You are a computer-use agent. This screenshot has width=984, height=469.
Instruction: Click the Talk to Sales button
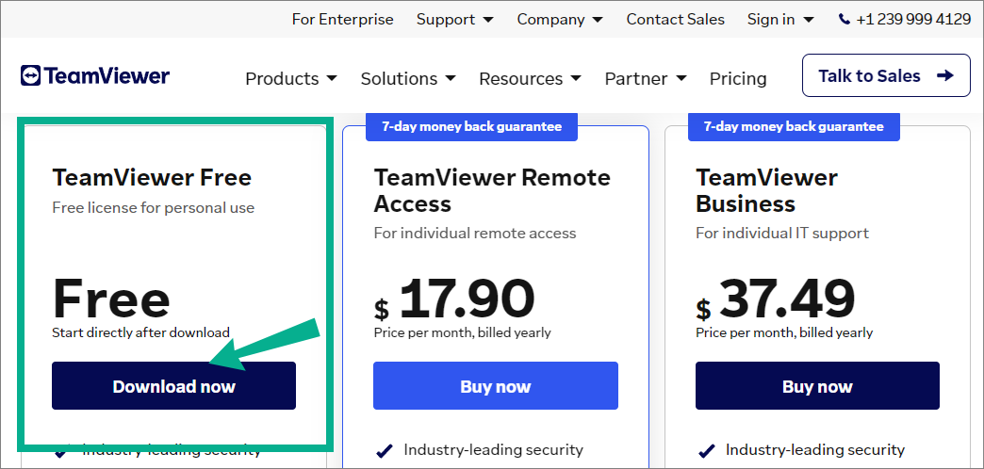tap(886, 75)
